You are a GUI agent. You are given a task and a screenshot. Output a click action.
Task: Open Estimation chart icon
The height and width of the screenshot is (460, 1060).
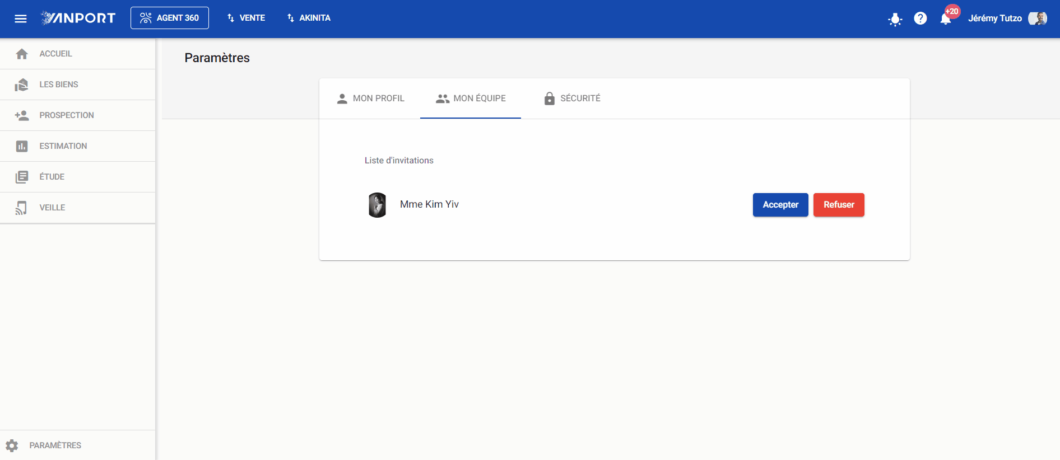tap(22, 146)
